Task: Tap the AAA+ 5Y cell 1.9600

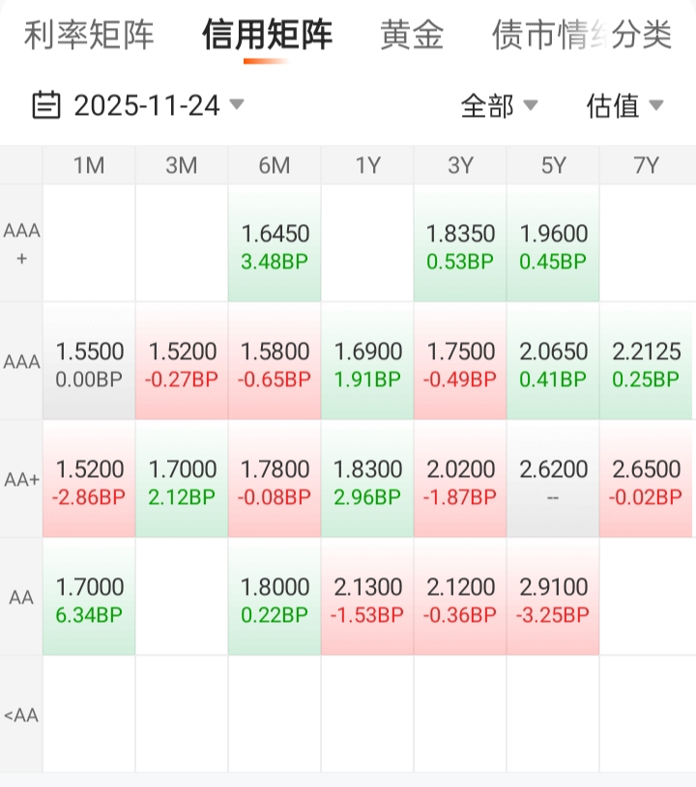Action: click(553, 245)
